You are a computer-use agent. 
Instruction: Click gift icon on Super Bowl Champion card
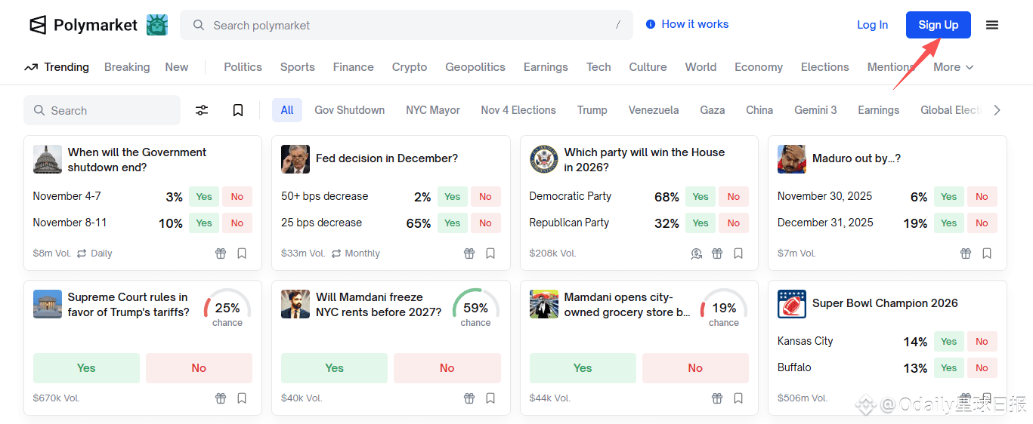(x=966, y=398)
